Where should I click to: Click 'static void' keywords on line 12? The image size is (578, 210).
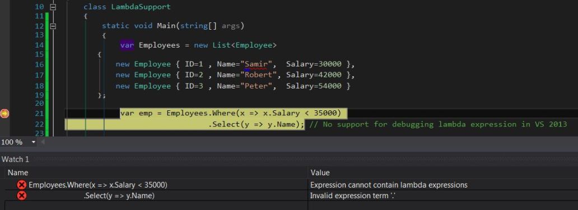(127, 26)
